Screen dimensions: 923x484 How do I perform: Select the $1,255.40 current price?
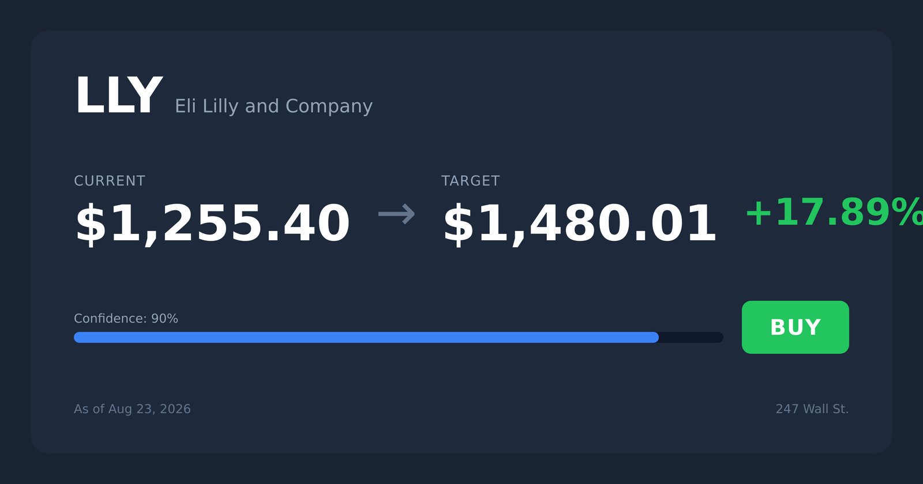coord(212,224)
